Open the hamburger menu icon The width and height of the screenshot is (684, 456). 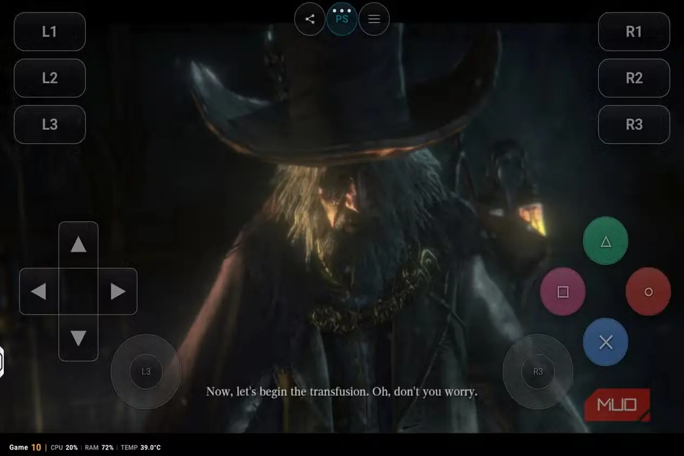tap(374, 19)
